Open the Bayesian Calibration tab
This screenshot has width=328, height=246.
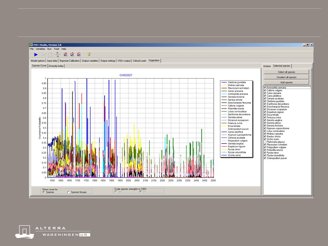70,61
